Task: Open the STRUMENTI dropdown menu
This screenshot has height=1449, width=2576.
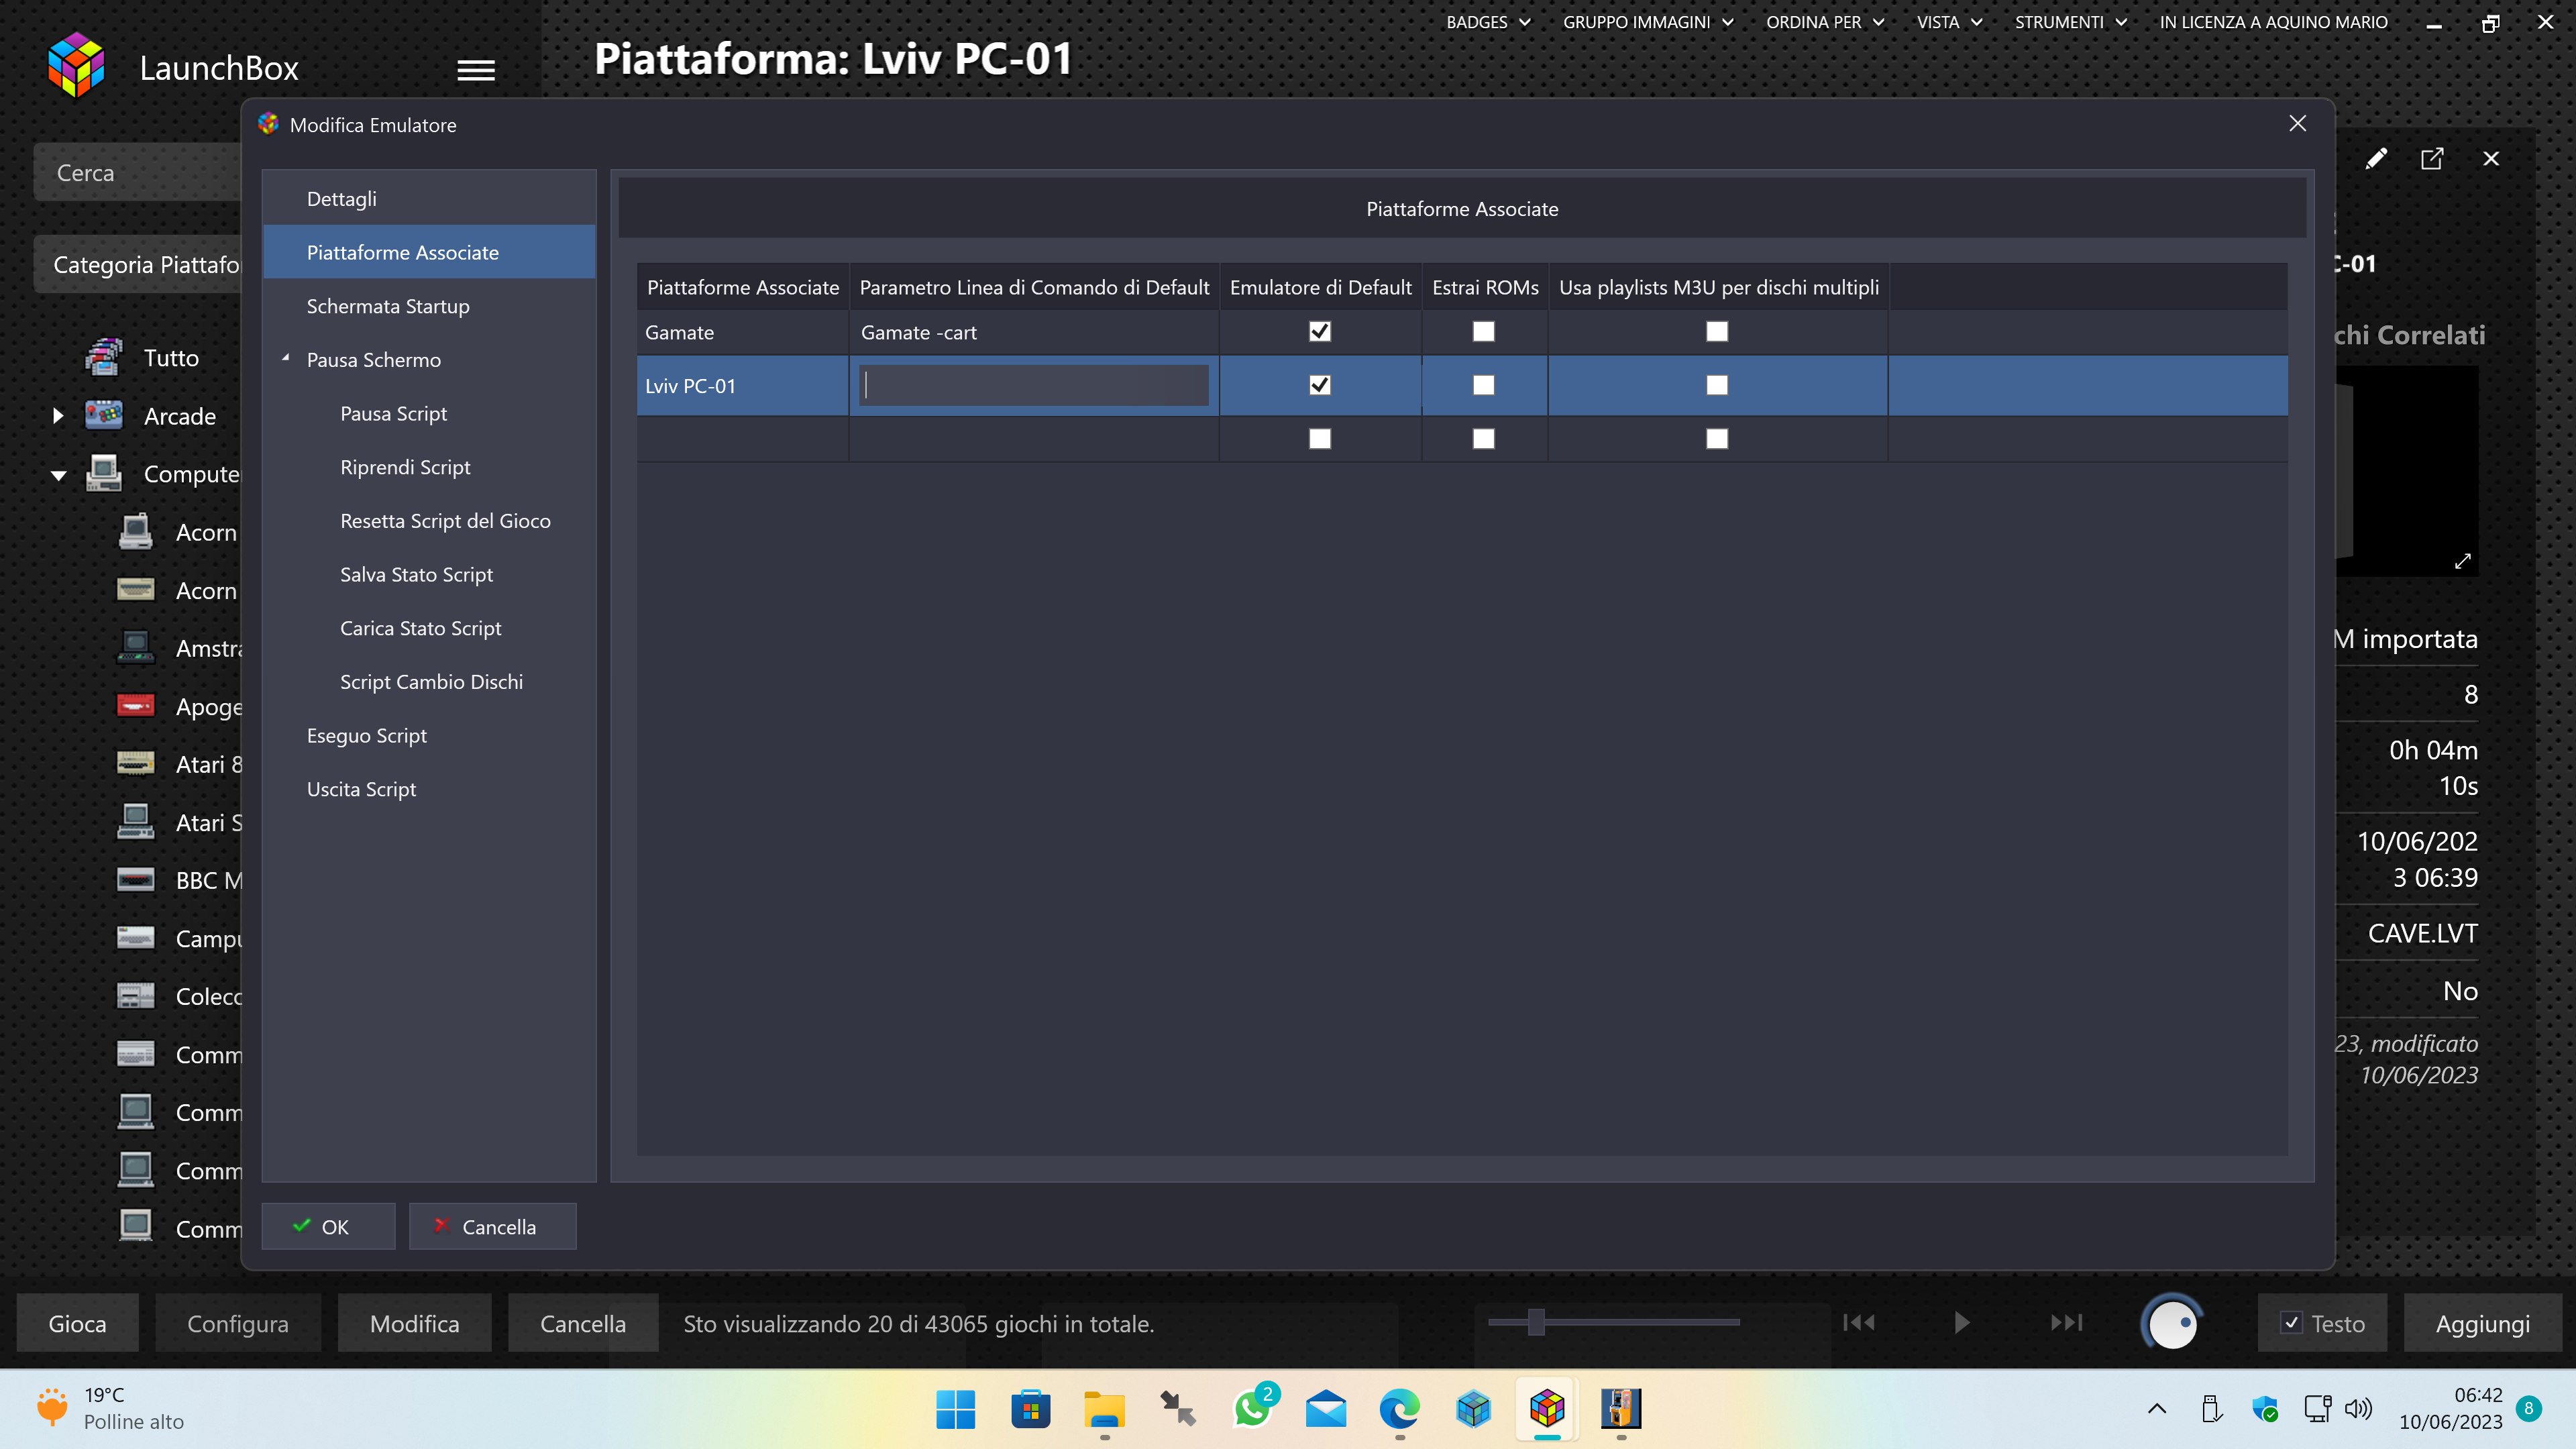Action: 2071,22
